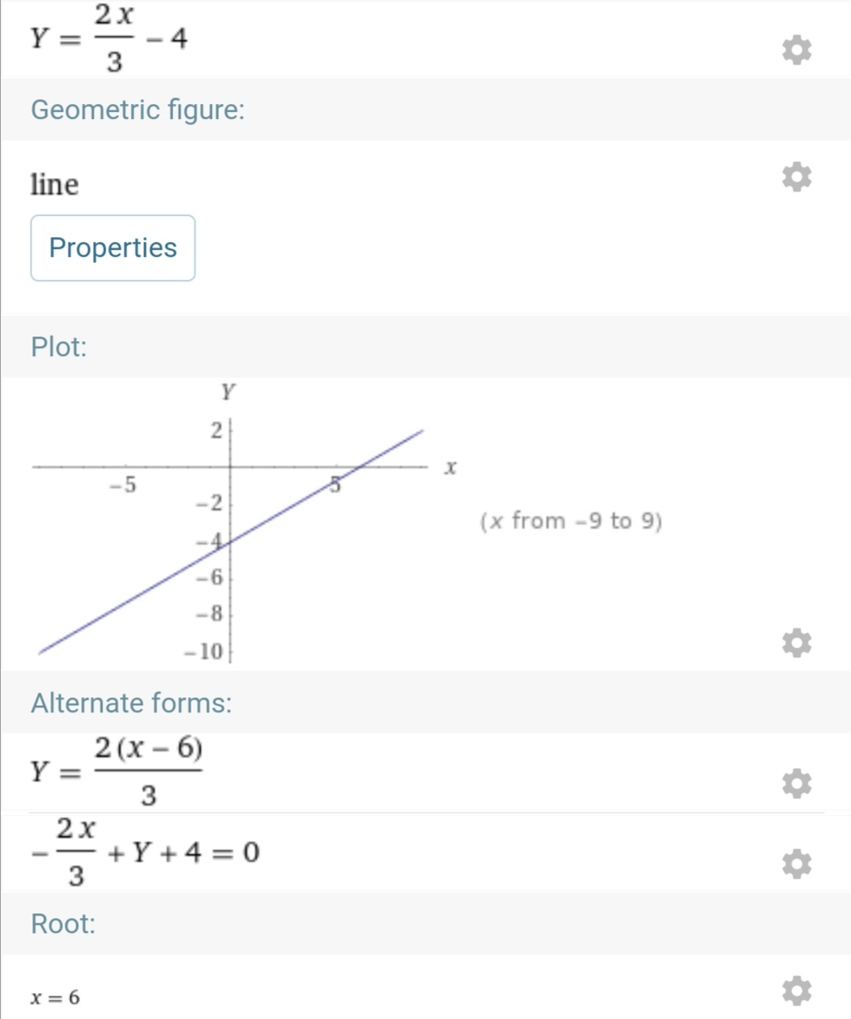
Task: Select the root result x = 6
Action: coord(55,998)
